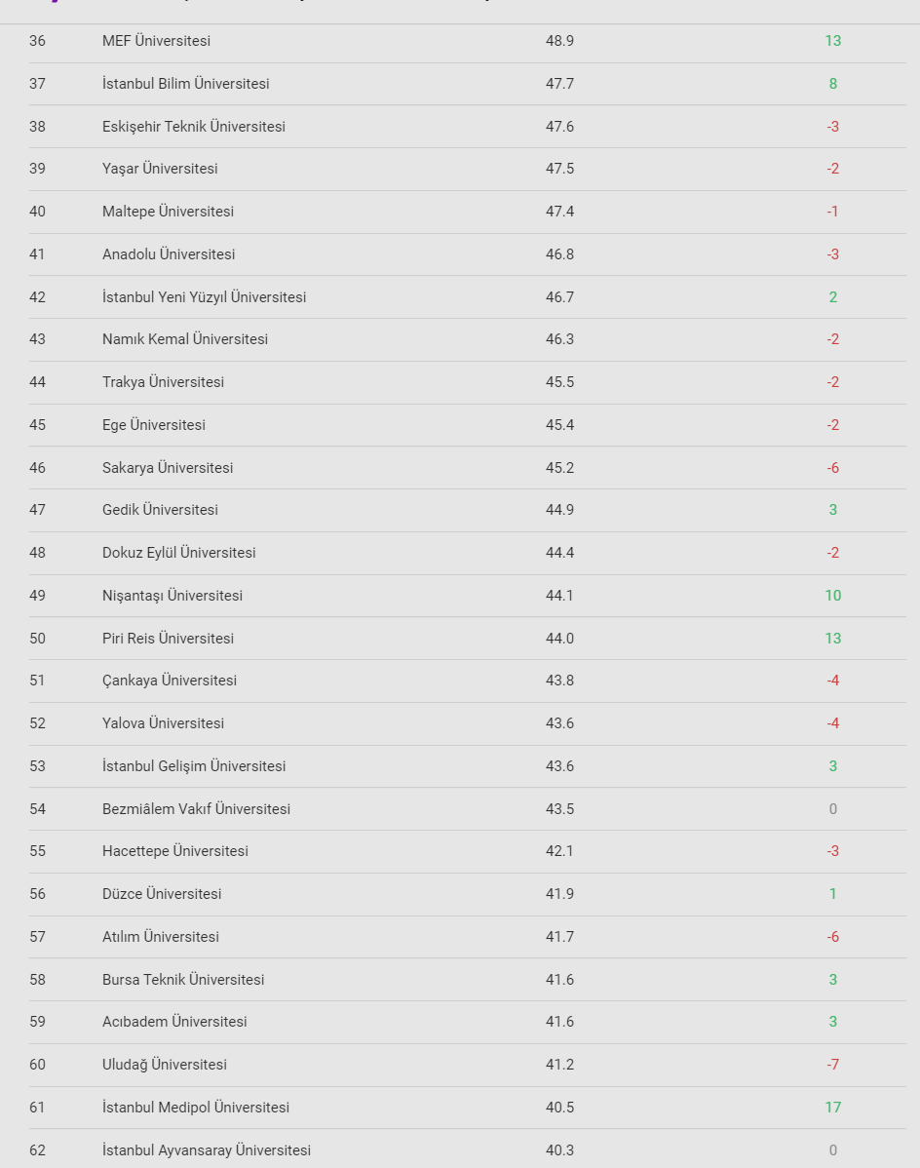Select Hacettepe Üniversitesi in the ranking
The width and height of the screenshot is (920, 1168).
tap(174, 851)
